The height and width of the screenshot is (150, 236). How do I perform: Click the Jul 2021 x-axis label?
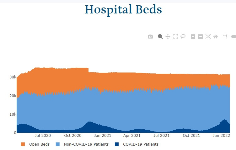pos(161,135)
